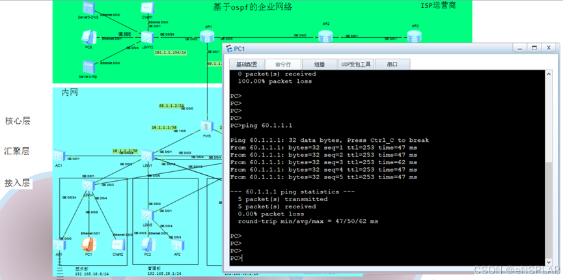
Task: Click the PC2 computer icon
Action: click(148, 244)
